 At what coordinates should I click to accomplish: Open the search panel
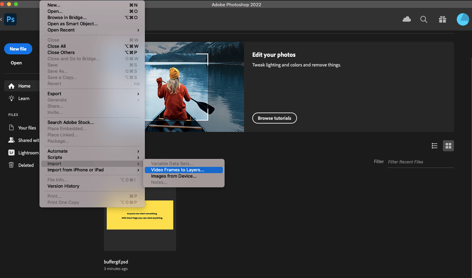tap(423, 19)
